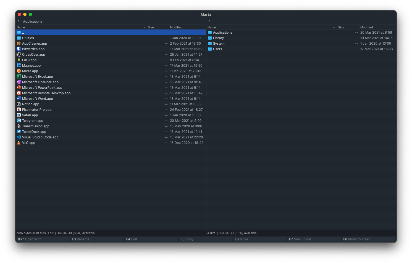
Task: Click the Microsoft Remote Desktop icon
Action: click(19, 93)
